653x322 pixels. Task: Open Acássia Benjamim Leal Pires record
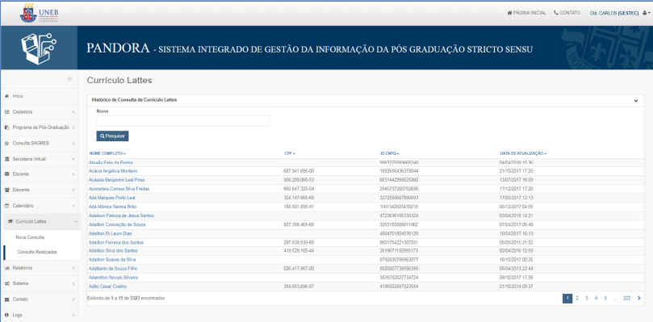pos(117,180)
